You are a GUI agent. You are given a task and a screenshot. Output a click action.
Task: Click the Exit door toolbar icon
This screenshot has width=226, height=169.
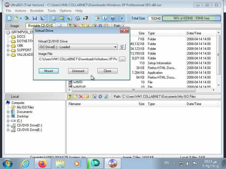pyautogui.click(x=121, y=18)
